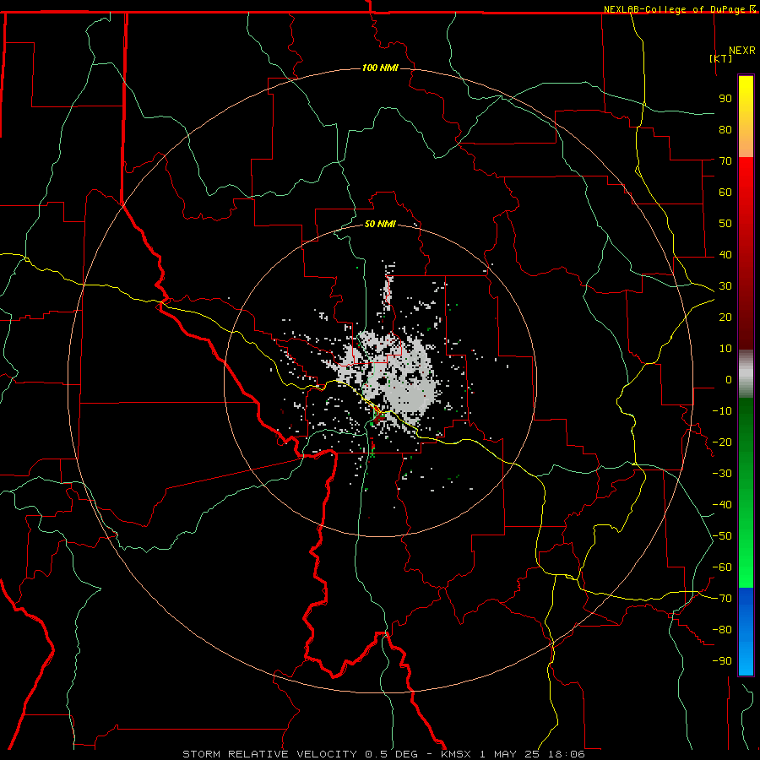The image size is (760, 760).
Task: Select the 100 NMI range ring label
Action: pos(380,68)
